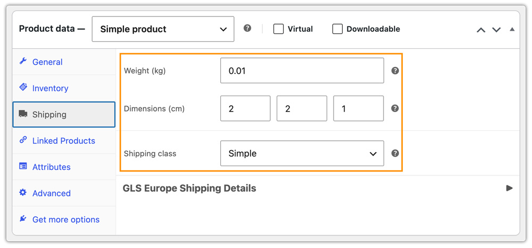Click the Advanced gear icon
The image size is (532, 248).
click(x=23, y=193)
